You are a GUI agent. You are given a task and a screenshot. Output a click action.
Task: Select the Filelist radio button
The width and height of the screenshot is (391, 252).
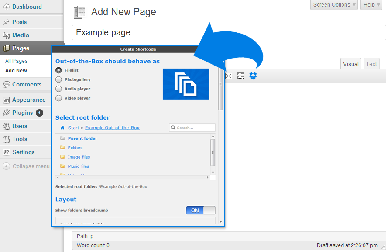pos(58,70)
